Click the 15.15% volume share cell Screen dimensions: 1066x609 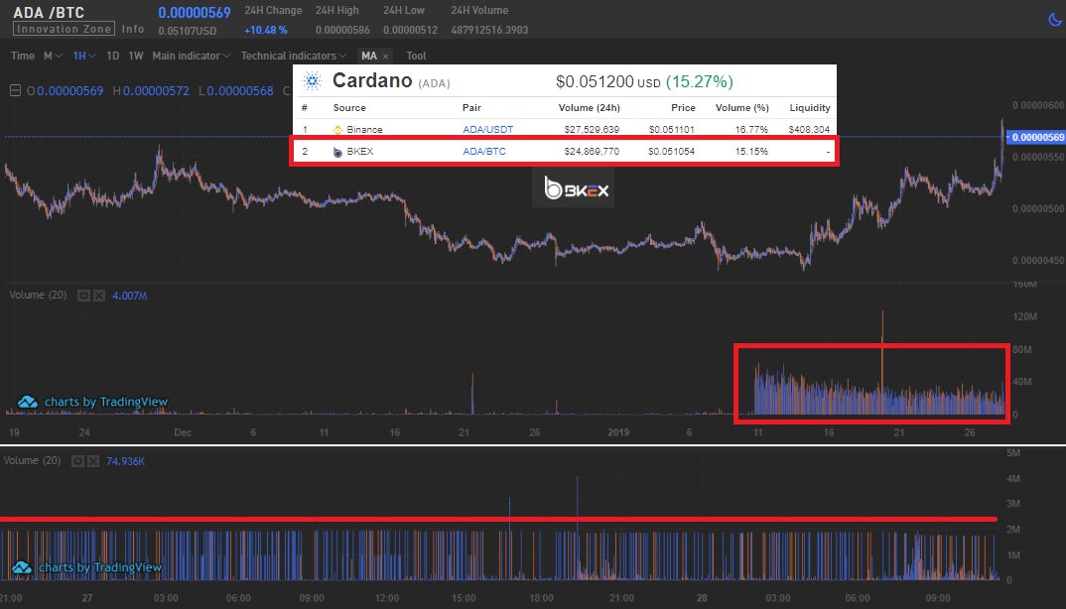(x=751, y=151)
